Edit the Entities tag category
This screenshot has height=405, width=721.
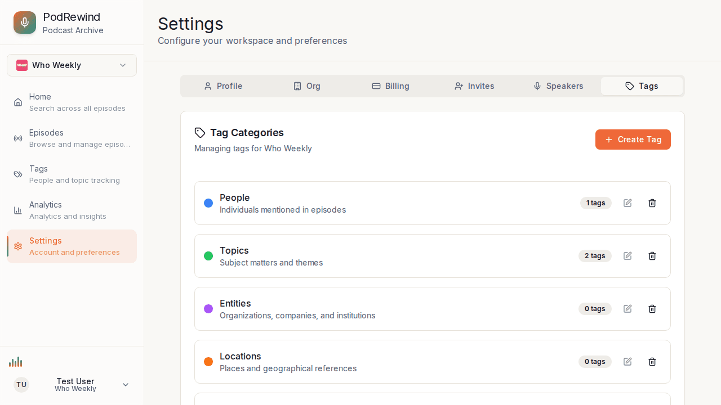tap(627, 309)
